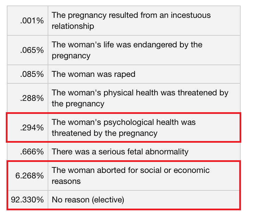Screen dimensions: 255x223
Task: Select the physical health threatened row text
Action: (x=140, y=98)
